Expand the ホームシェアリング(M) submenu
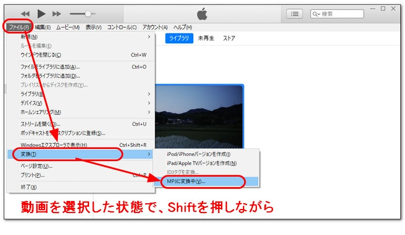 pos(82,112)
